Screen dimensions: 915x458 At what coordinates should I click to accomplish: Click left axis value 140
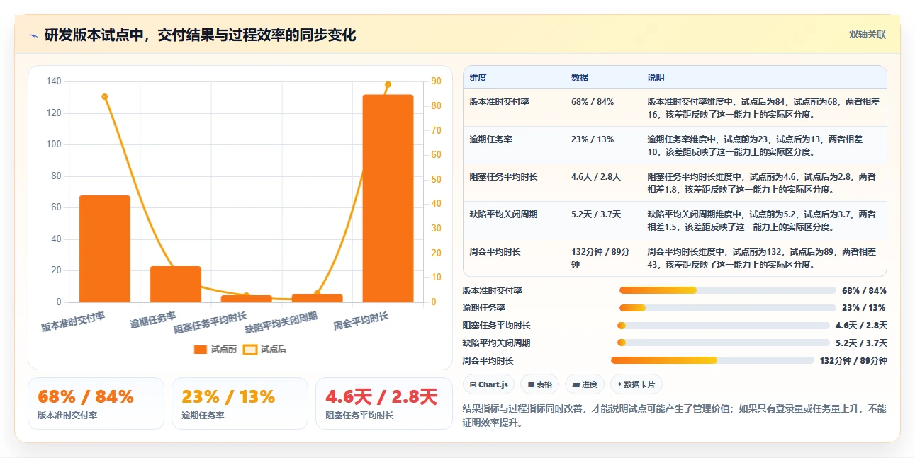coord(54,81)
